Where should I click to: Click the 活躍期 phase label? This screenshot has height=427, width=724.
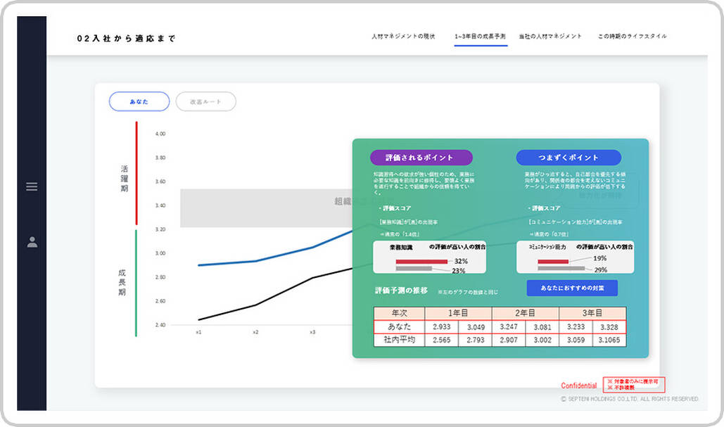coord(125,179)
